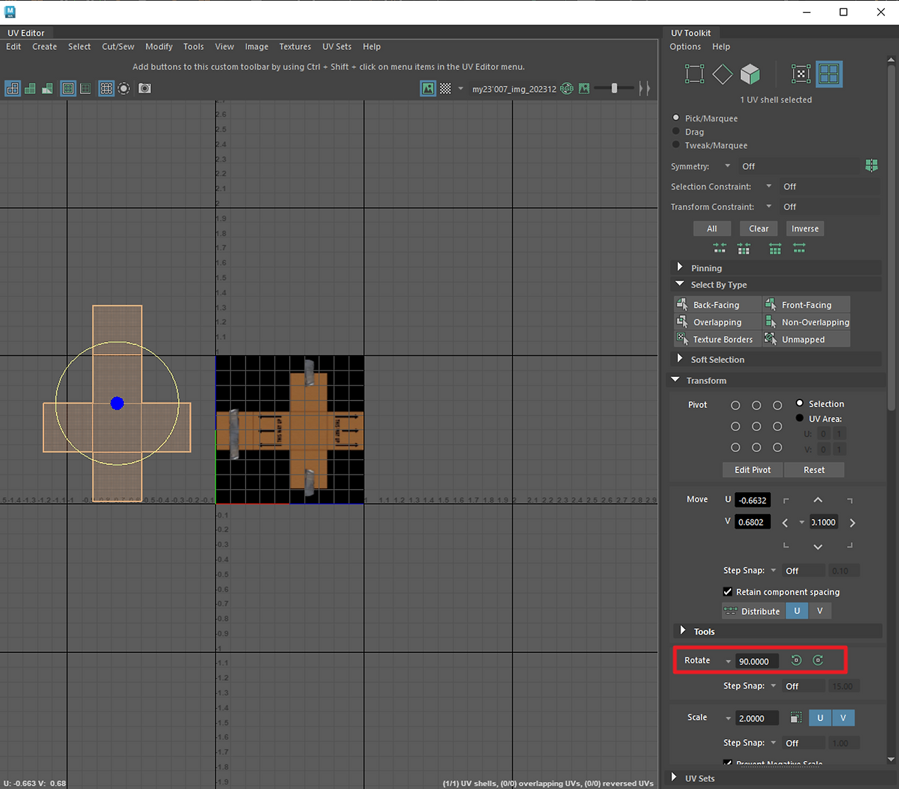Screen dimensions: 899x789
Task: Click the camera icon to take UV snapshot
Action: point(145,88)
